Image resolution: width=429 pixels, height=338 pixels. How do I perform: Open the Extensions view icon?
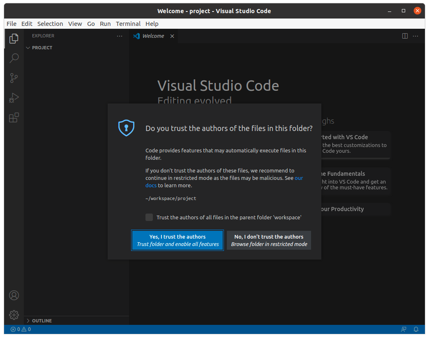(x=14, y=117)
